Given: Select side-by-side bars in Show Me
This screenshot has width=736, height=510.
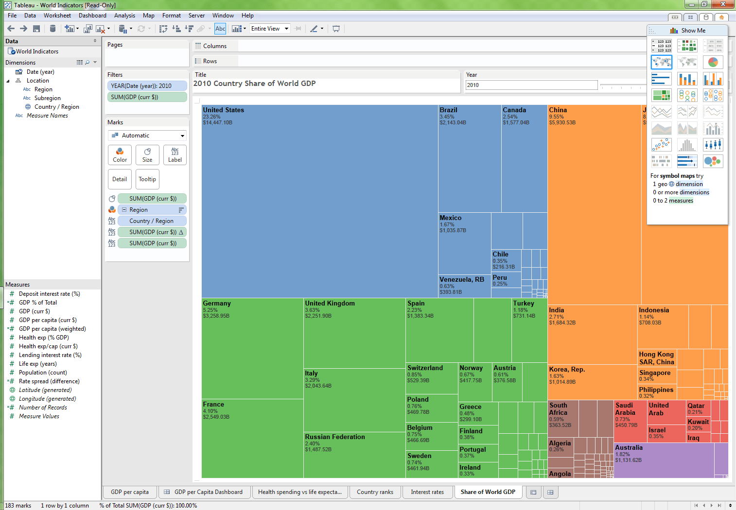Looking at the screenshot, I should [x=713, y=79].
